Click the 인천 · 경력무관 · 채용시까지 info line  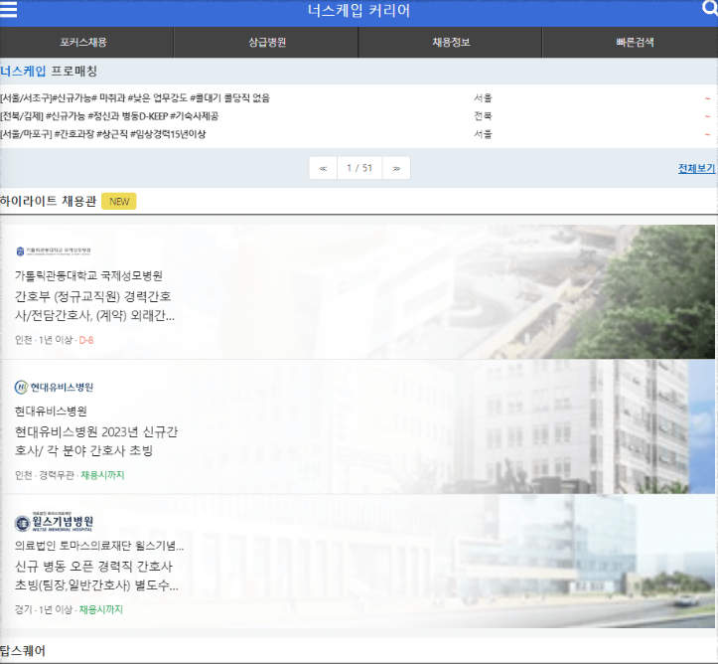(70, 475)
